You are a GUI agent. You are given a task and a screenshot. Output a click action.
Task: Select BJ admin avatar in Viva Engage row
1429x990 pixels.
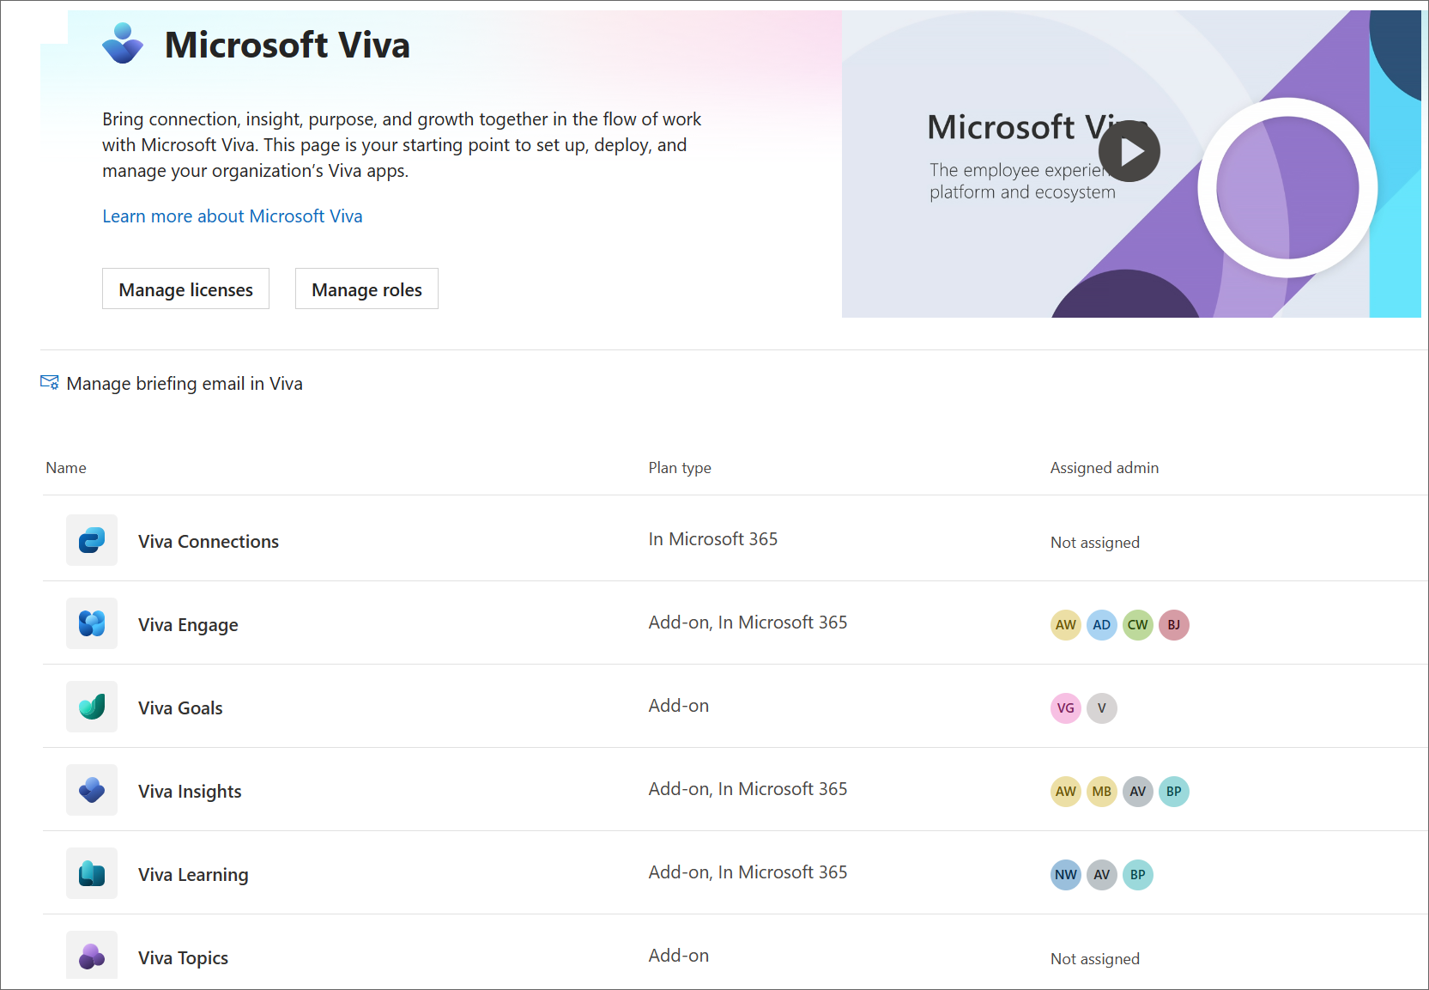point(1174,625)
